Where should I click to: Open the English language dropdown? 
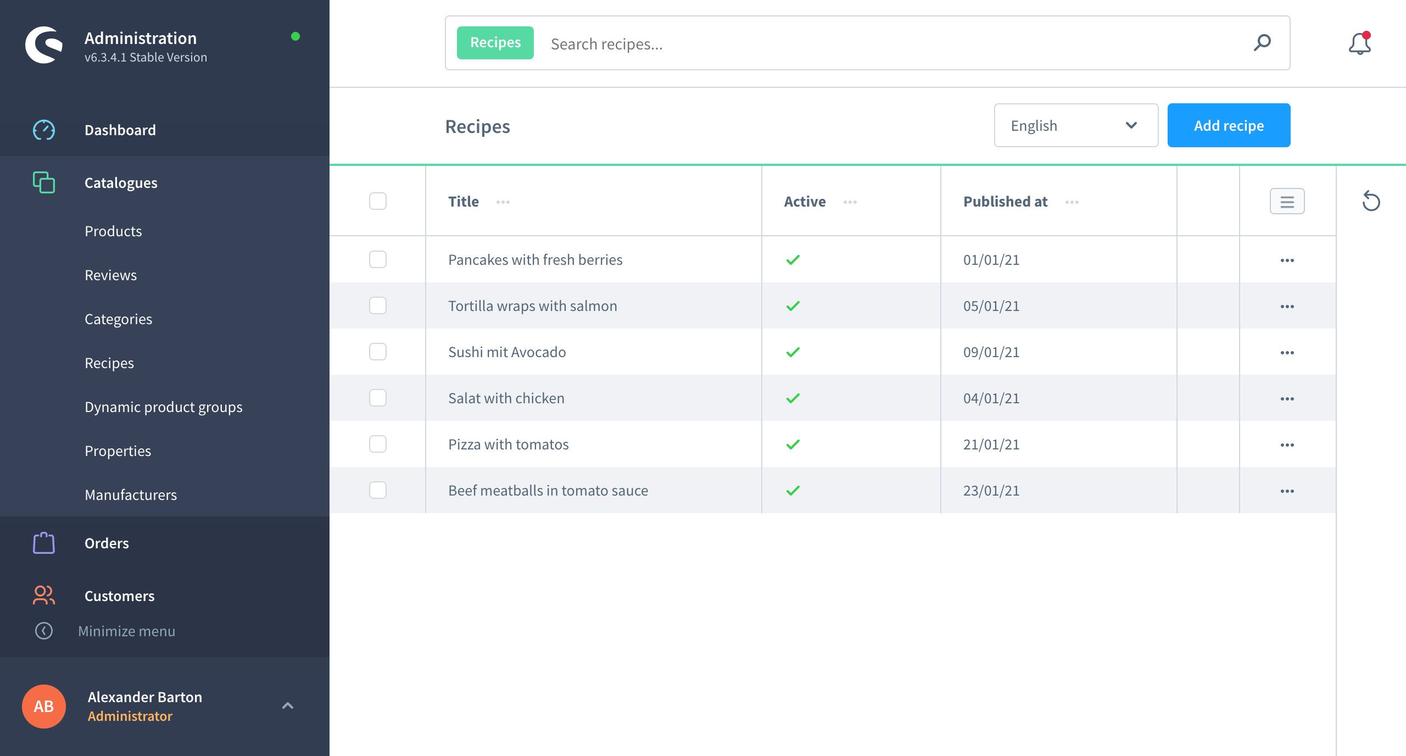(x=1075, y=126)
